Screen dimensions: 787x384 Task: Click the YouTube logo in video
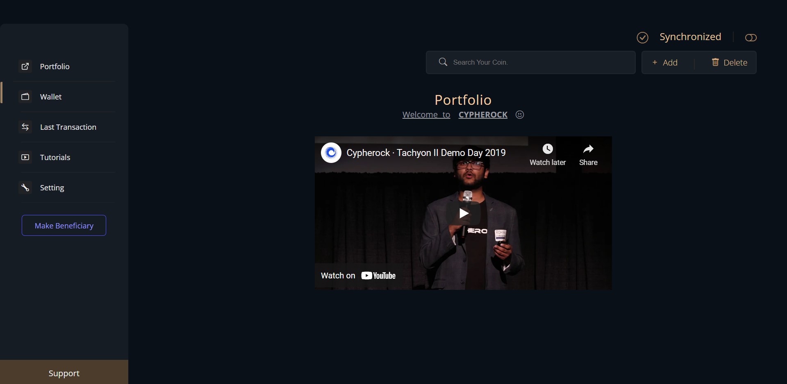tap(378, 276)
